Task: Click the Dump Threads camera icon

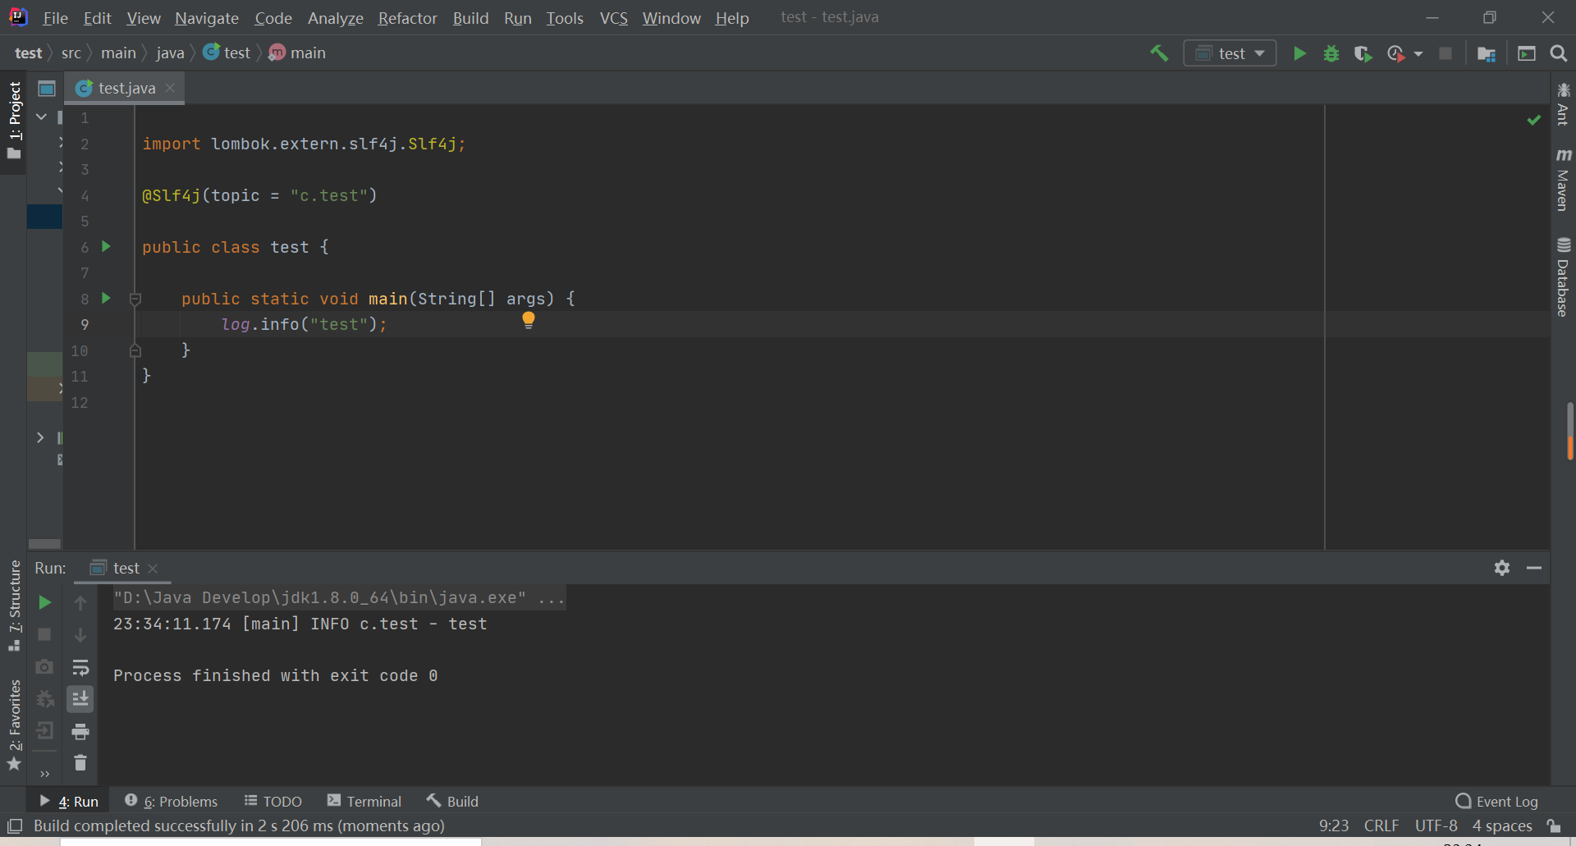Action: 44,666
